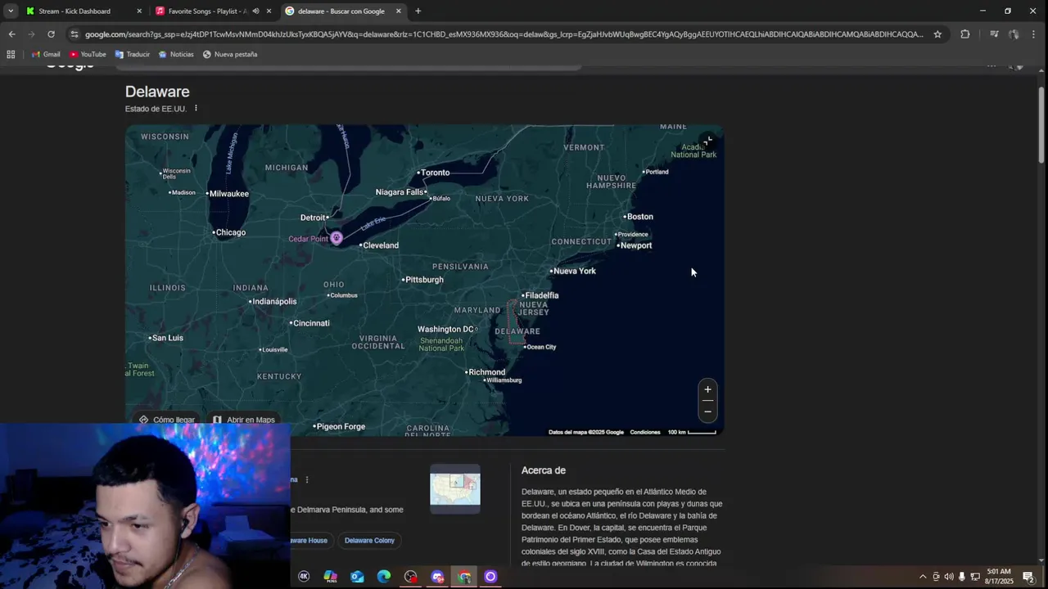1048x589 pixels.
Task: Collapse the map using the corner shrink icon
Action: pos(707,142)
